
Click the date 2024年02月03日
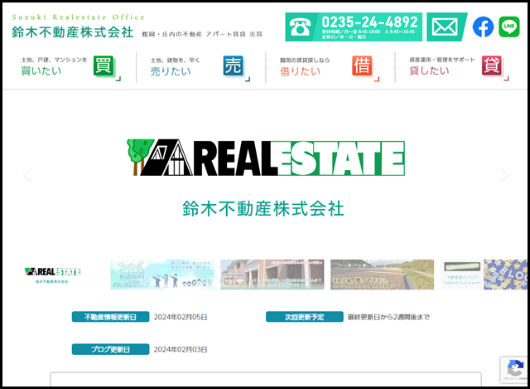click(181, 349)
